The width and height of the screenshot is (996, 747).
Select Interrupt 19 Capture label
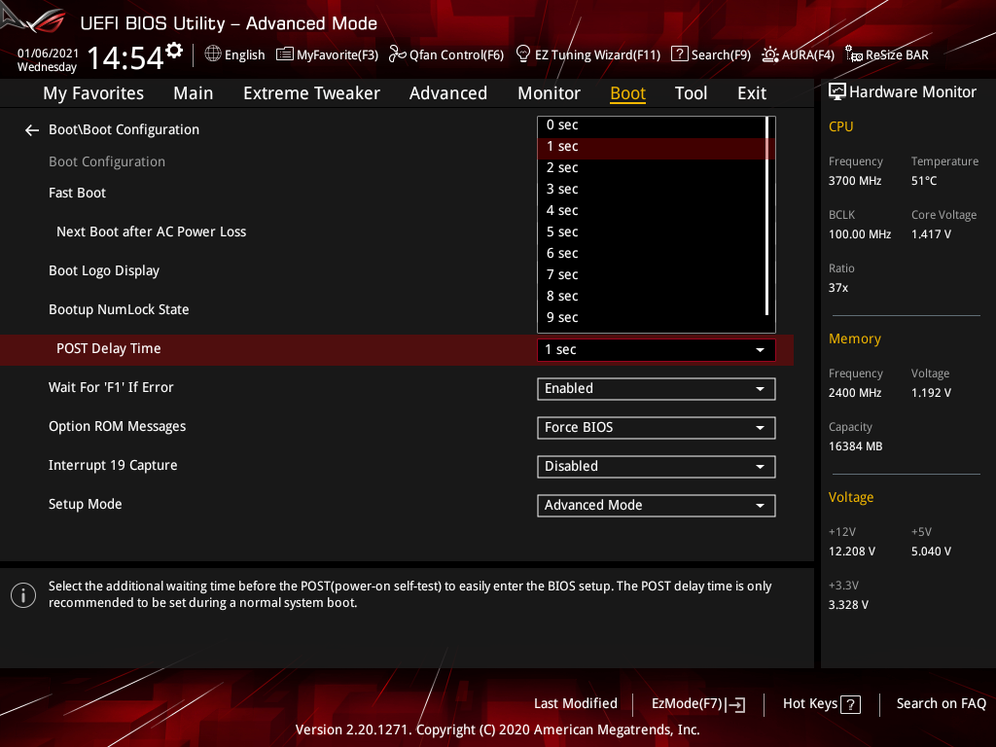point(113,466)
